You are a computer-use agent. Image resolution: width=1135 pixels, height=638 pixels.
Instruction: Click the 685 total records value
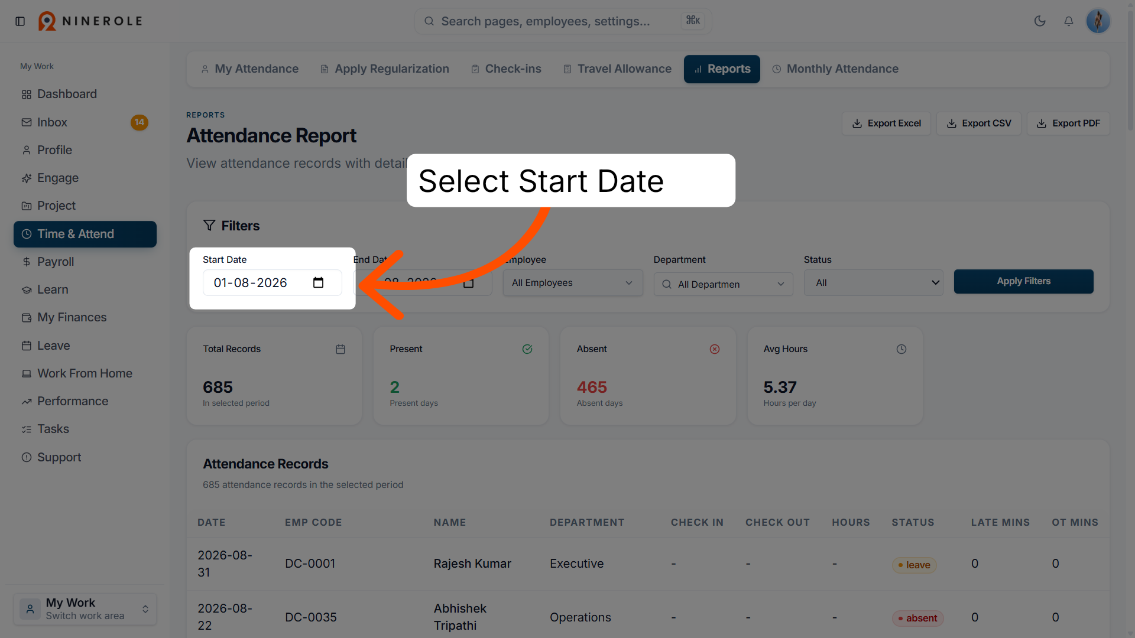coord(218,388)
